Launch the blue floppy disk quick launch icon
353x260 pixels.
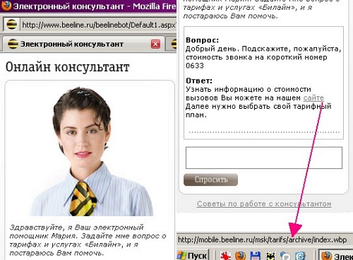[256, 256]
